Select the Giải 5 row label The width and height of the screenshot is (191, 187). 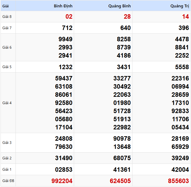[x=7, y=67]
